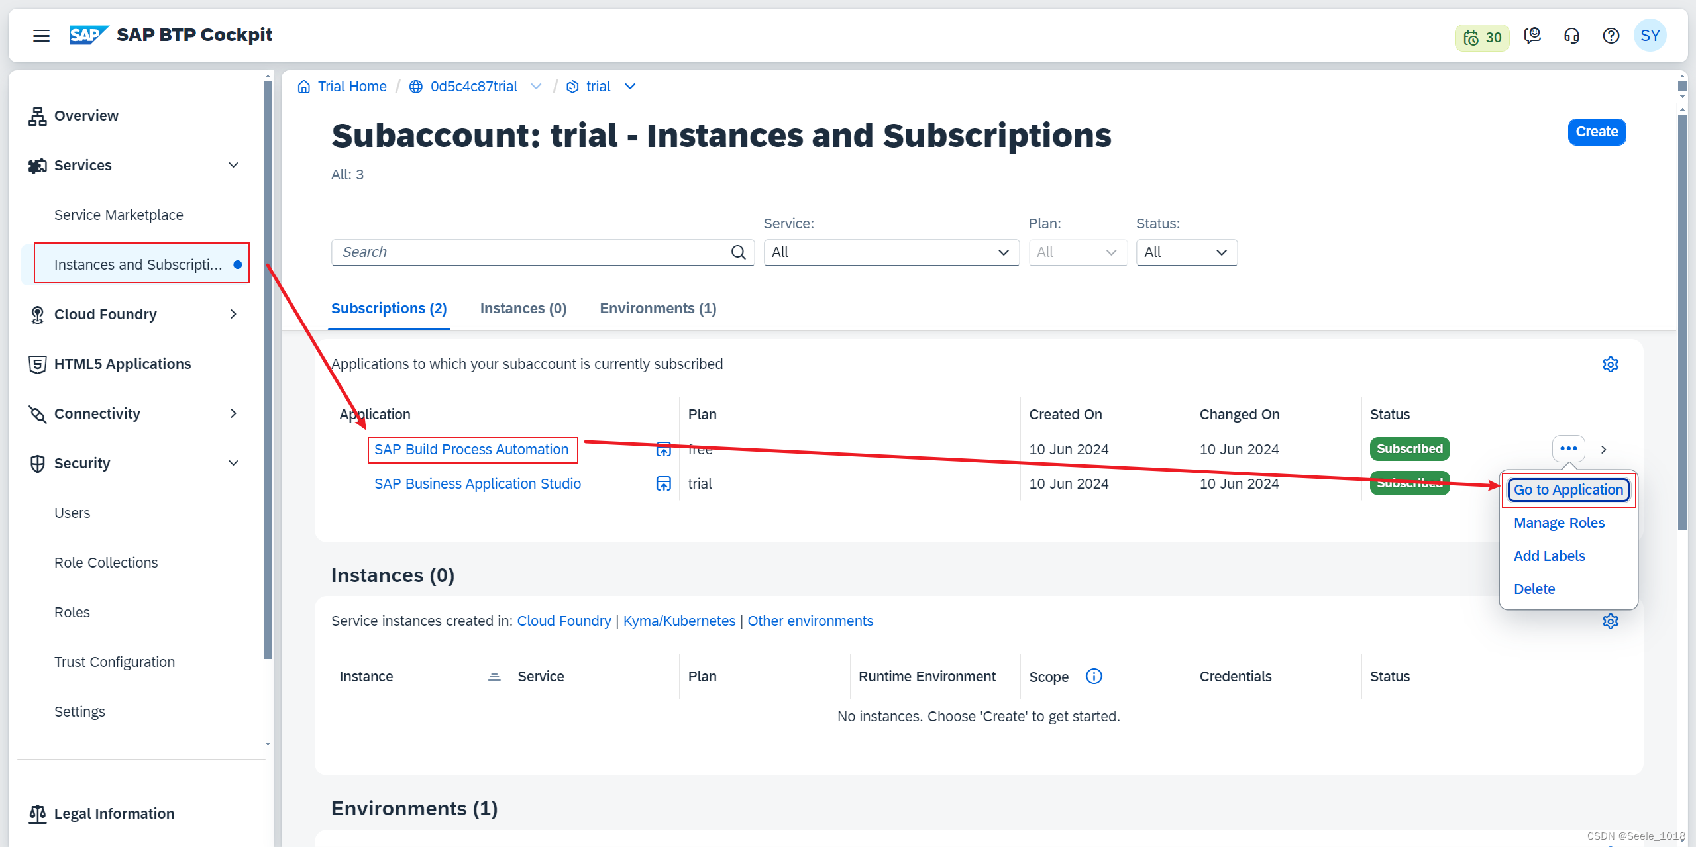Image resolution: width=1696 pixels, height=847 pixels.
Task: Switch to the Environments (1) tab
Action: point(658,309)
